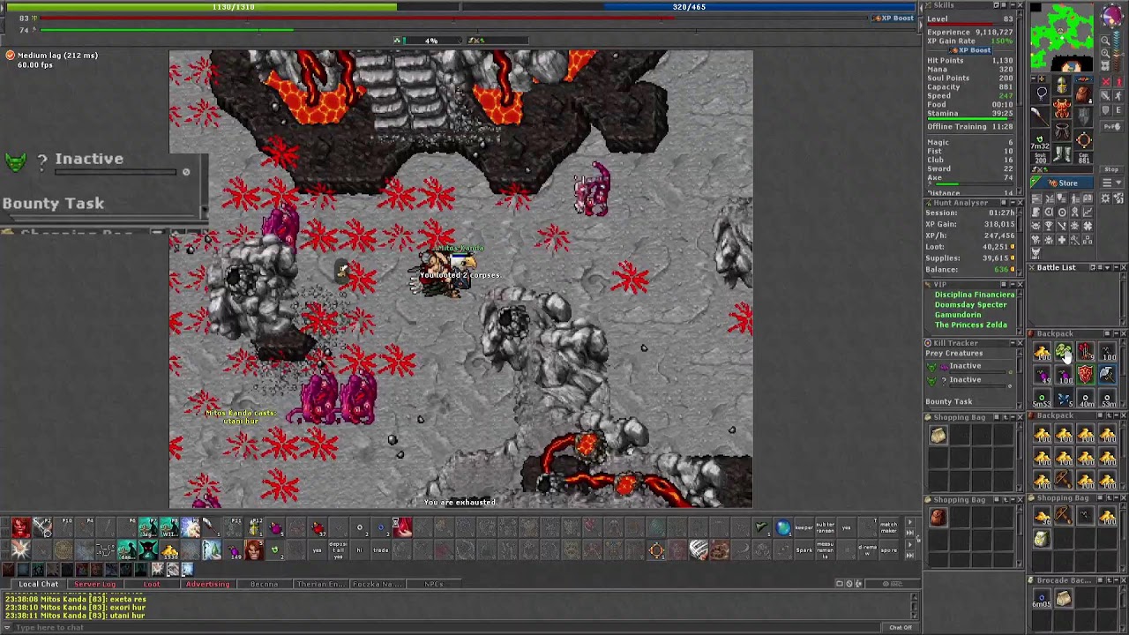The width and height of the screenshot is (1129, 635).
Task: Click the Stamina bar in Skills
Action: pyautogui.click(x=969, y=118)
